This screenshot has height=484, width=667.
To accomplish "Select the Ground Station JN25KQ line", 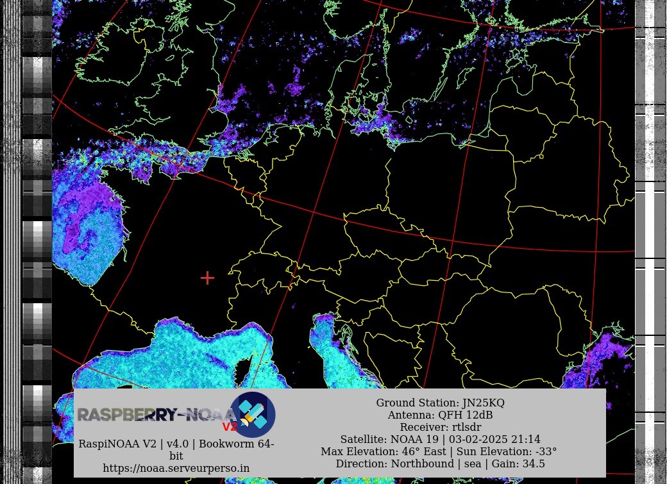I will pos(439,403).
